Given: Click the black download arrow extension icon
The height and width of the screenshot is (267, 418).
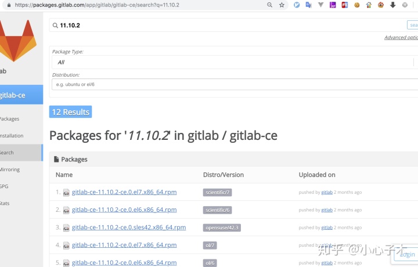Looking at the screenshot, I should pyautogui.click(x=392, y=5).
